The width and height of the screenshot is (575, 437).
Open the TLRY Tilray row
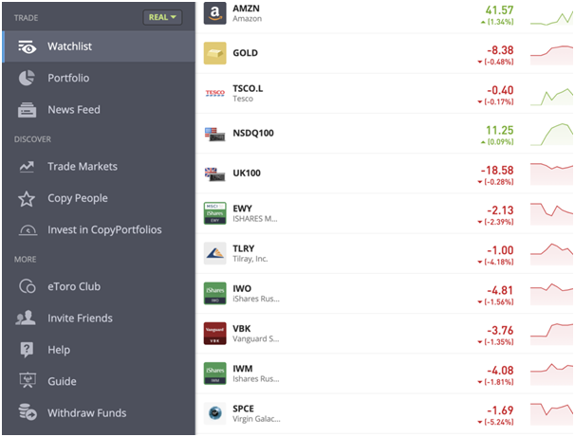tap(384, 253)
